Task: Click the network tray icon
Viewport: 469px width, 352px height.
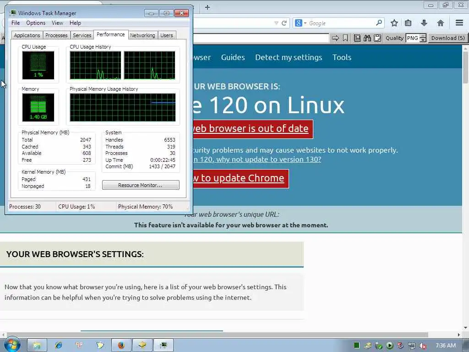Action: pyautogui.click(x=412, y=346)
